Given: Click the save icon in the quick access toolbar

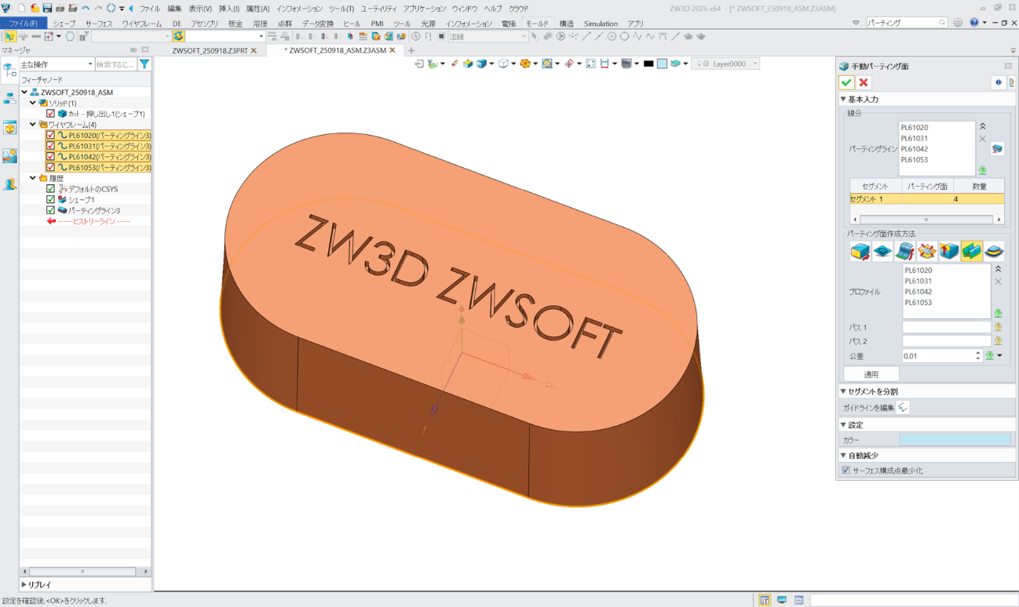Looking at the screenshot, I should (x=47, y=8).
